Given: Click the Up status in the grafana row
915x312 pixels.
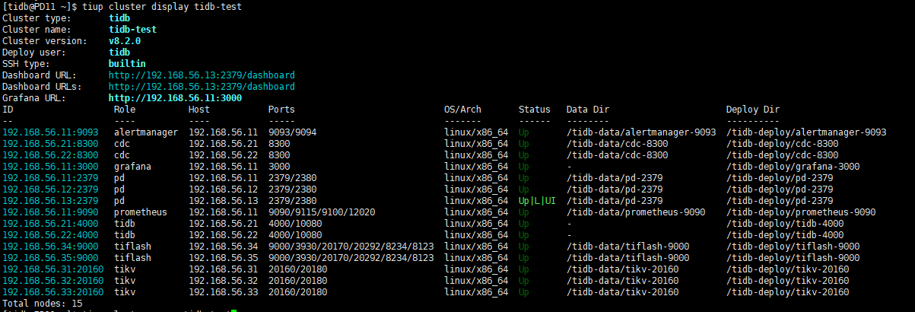Looking at the screenshot, I should tap(524, 167).
